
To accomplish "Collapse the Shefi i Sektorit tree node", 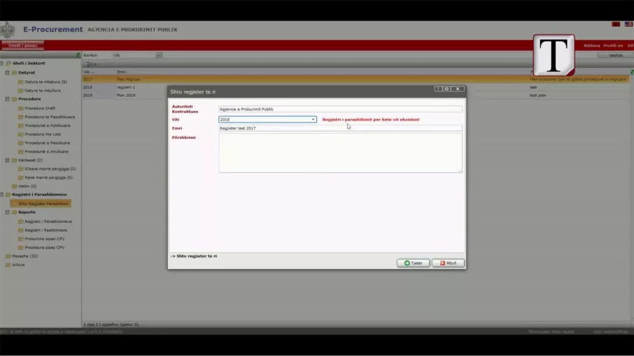I will point(2,63).
